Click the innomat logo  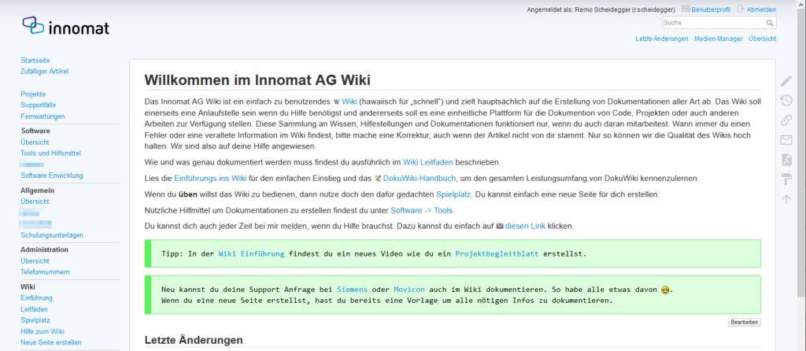tap(66, 26)
